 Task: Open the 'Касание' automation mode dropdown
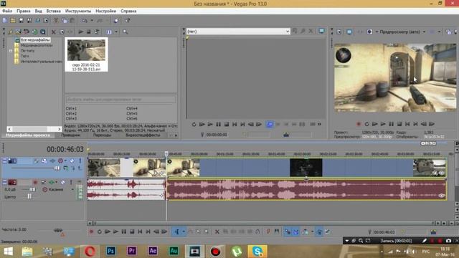[x=72, y=189]
